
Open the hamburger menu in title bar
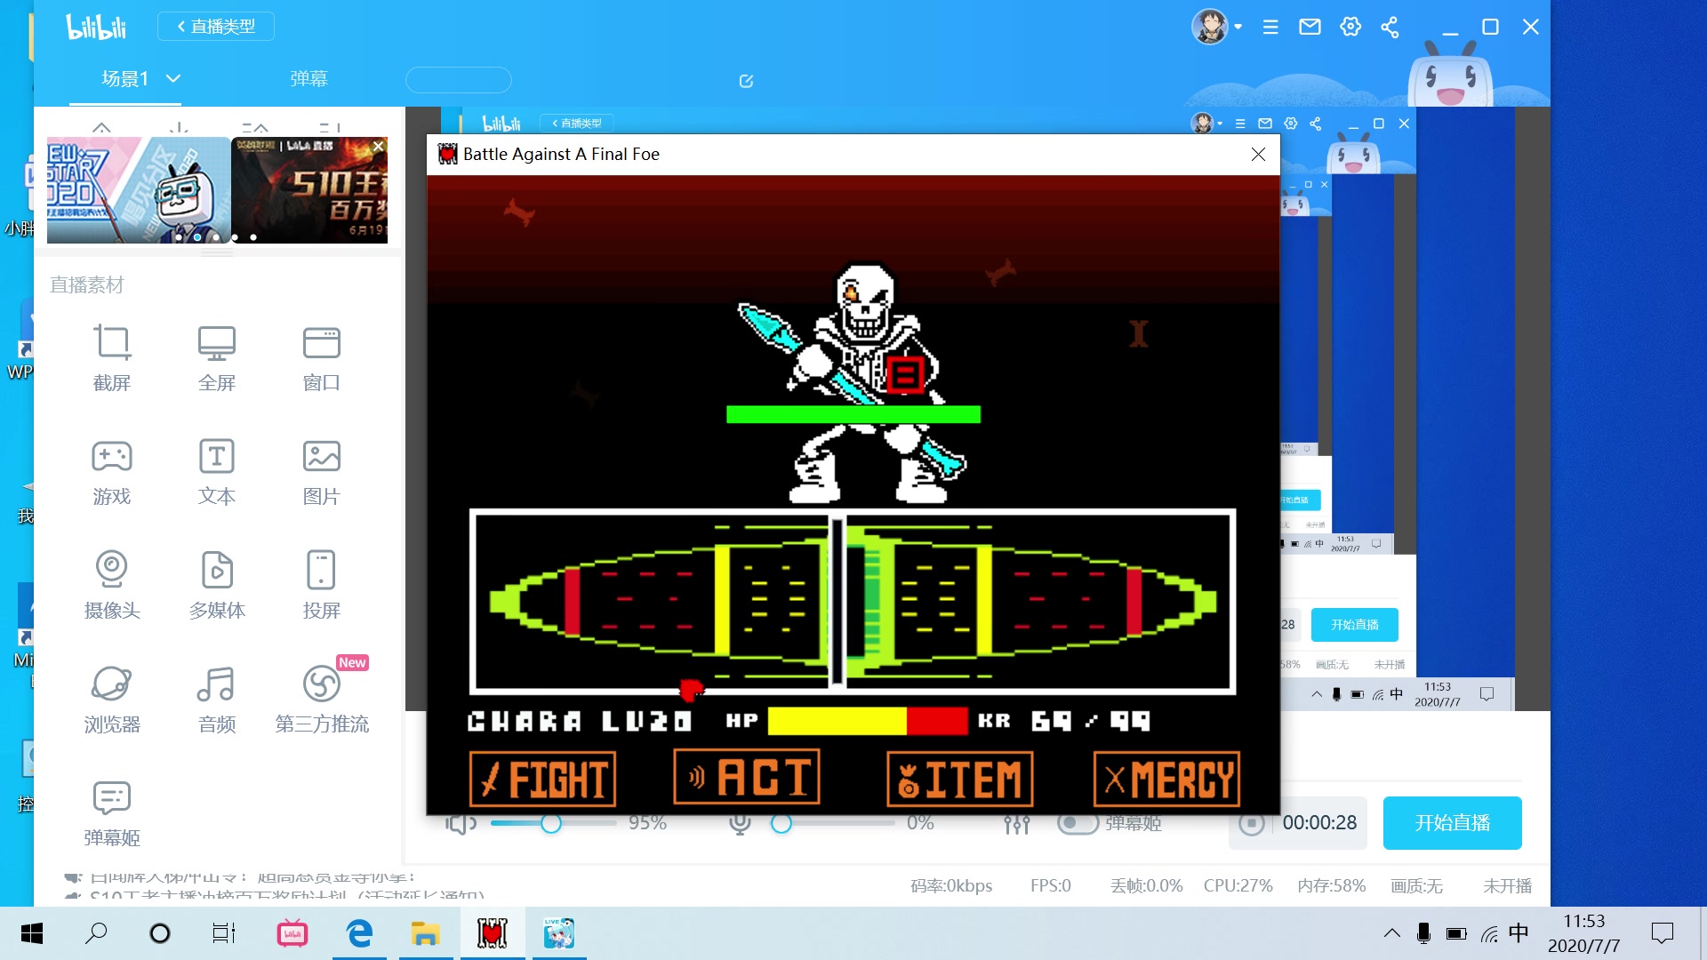(x=1270, y=27)
